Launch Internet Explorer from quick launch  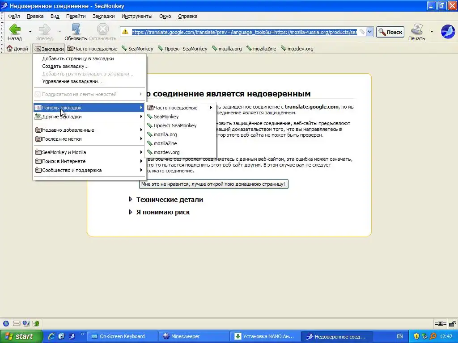pos(51,336)
